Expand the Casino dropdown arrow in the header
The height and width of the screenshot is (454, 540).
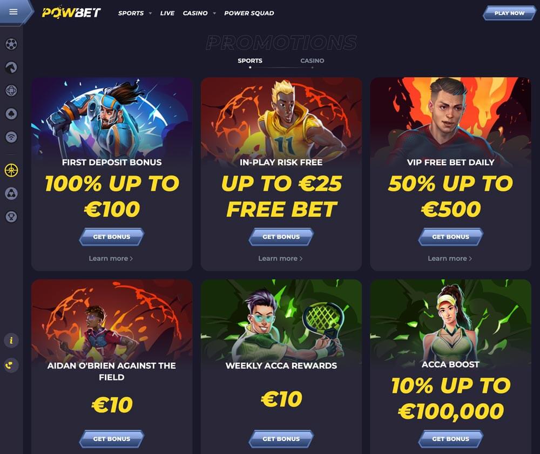click(x=214, y=13)
